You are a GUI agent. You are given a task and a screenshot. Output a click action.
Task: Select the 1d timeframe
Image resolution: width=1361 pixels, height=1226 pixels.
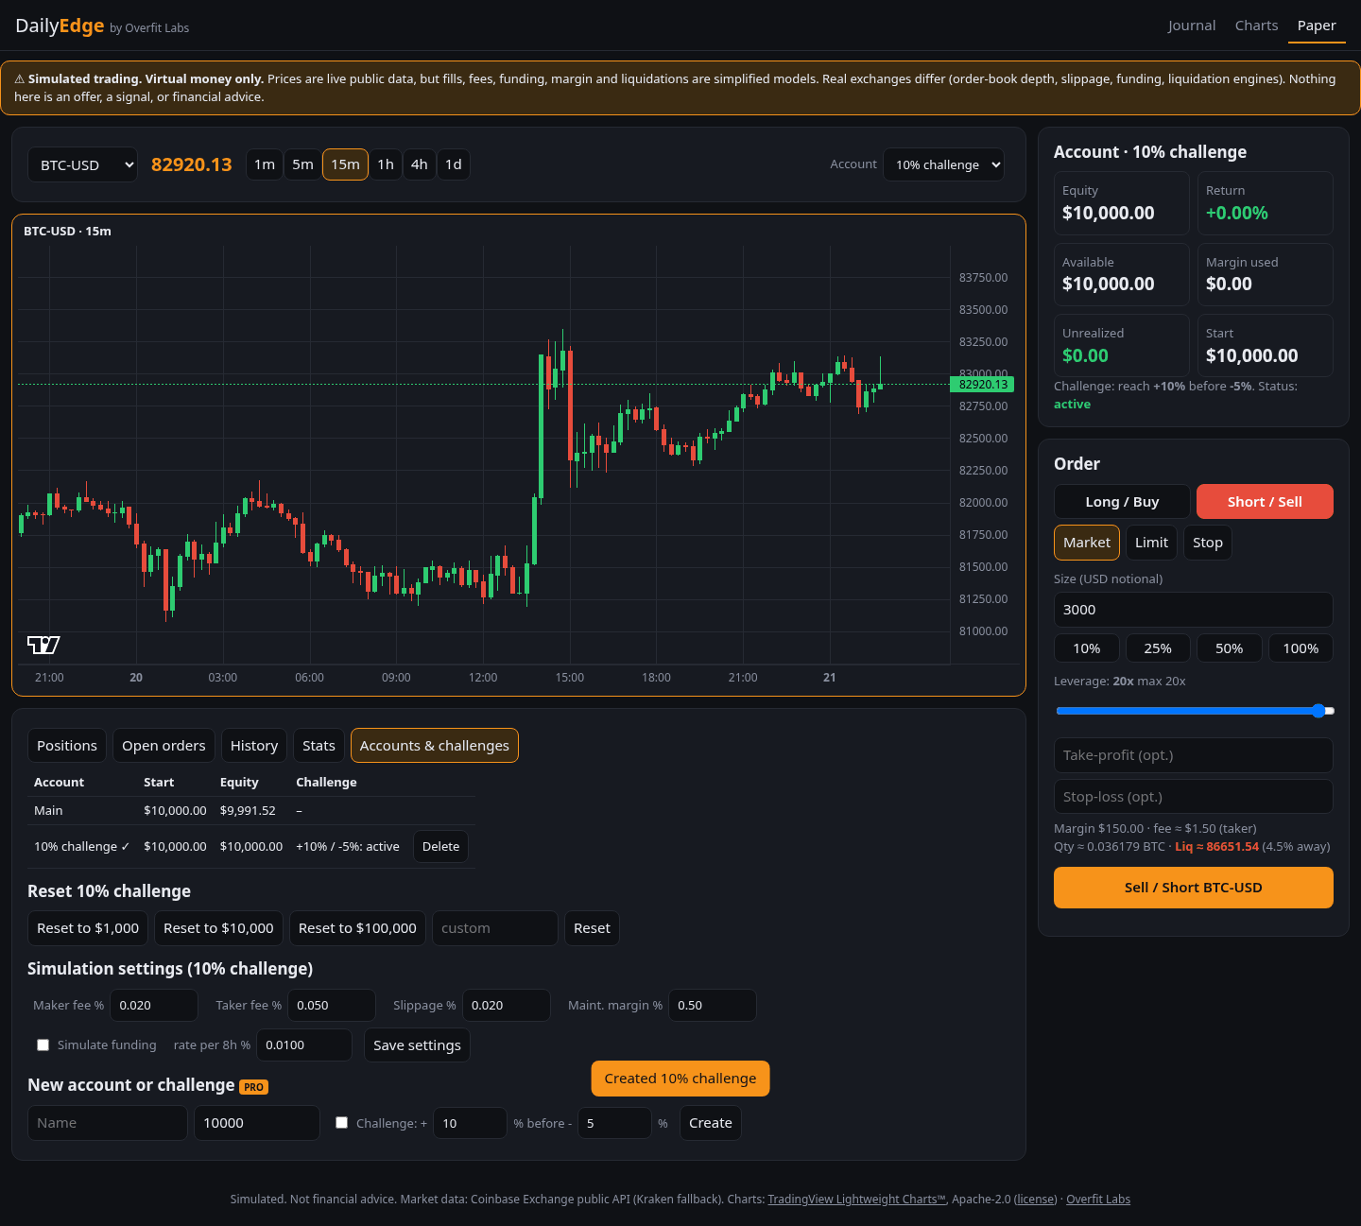[454, 164]
